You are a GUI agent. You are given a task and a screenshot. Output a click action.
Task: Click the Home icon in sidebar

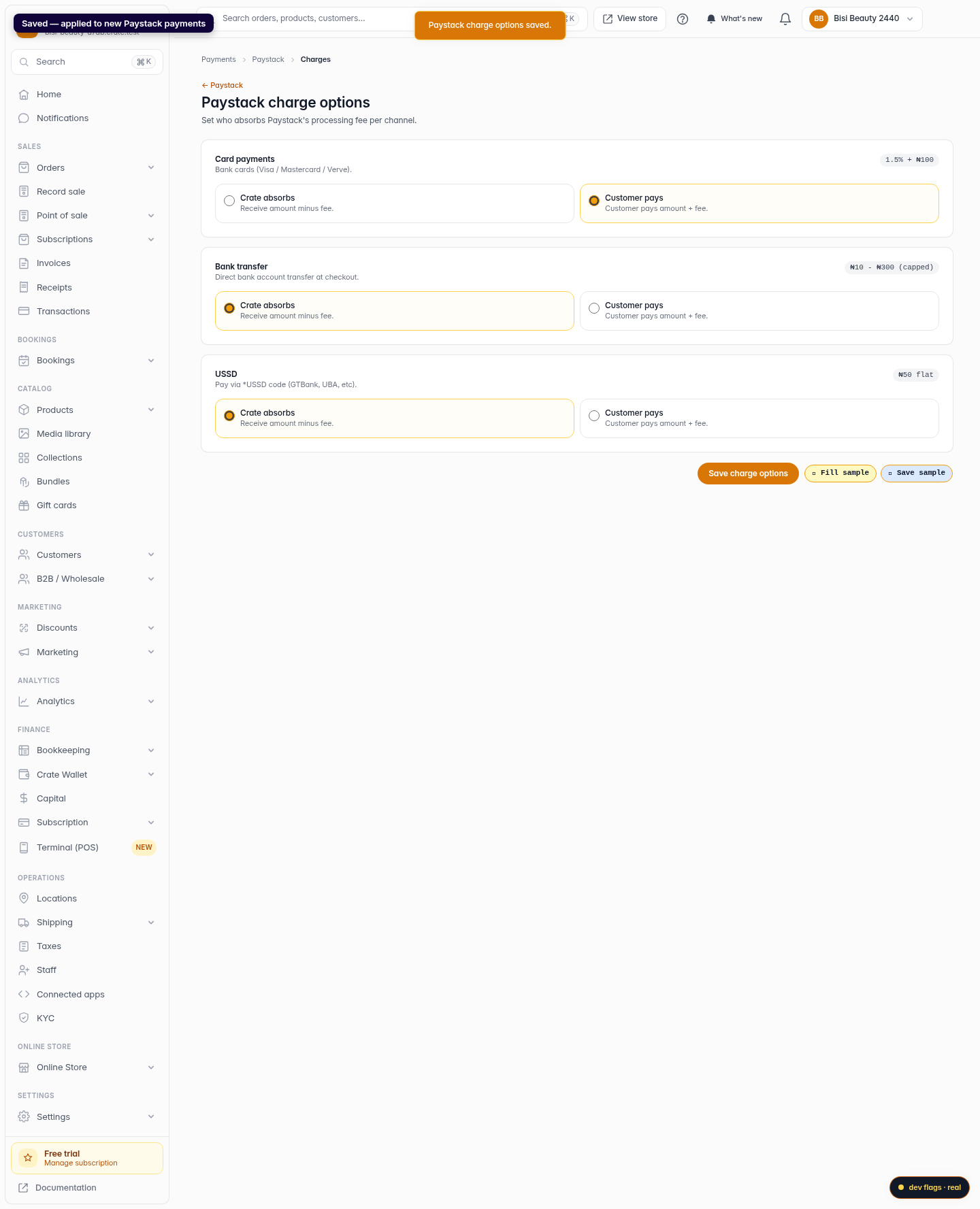[x=24, y=95]
